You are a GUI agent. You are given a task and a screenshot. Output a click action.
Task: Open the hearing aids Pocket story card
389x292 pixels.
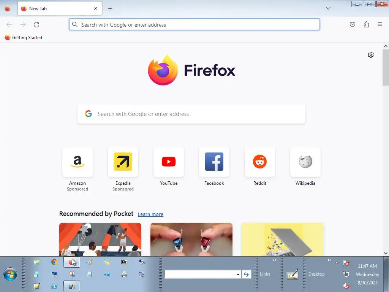click(x=191, y=240)
